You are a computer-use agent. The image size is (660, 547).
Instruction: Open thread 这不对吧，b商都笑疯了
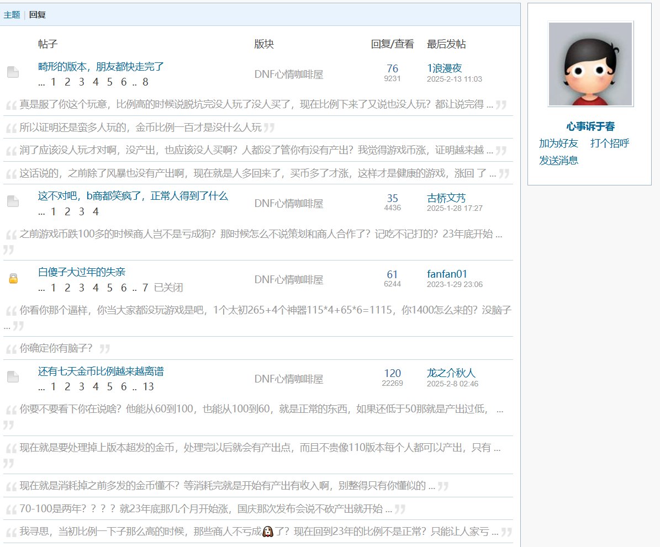133,195
